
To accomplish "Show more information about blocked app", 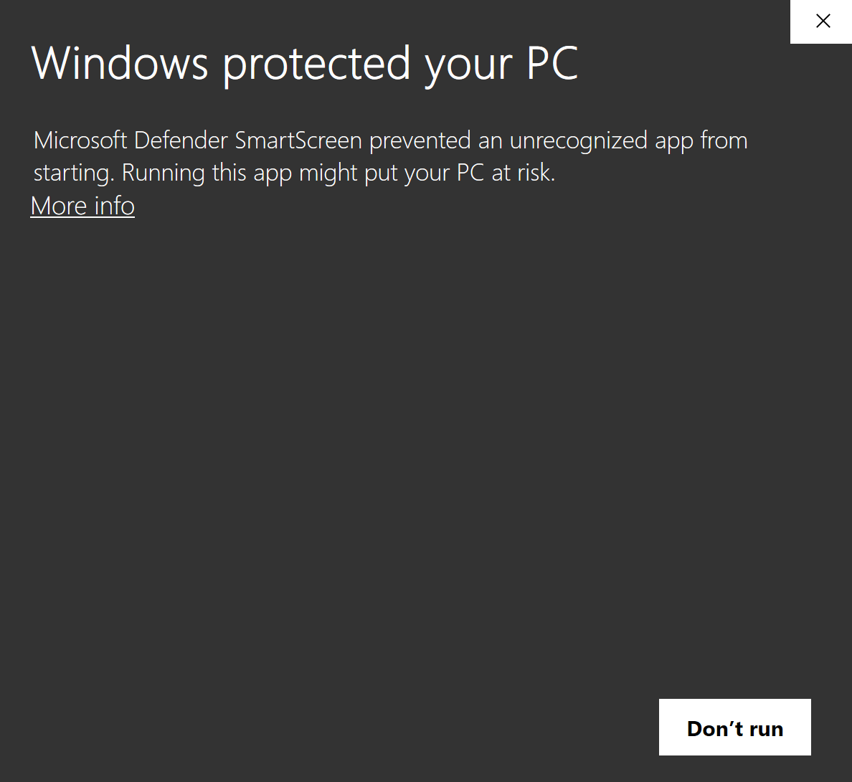I will pyautogui.click(x=82, y=206).
